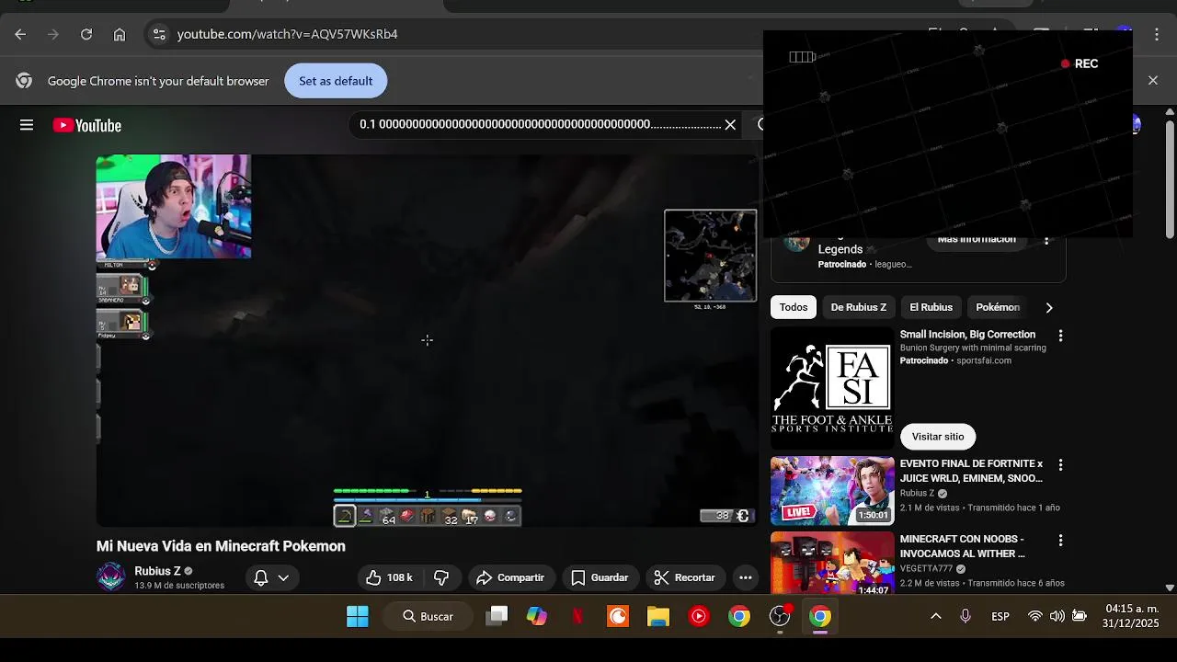Open the Windows Start menu

point(358,616)
